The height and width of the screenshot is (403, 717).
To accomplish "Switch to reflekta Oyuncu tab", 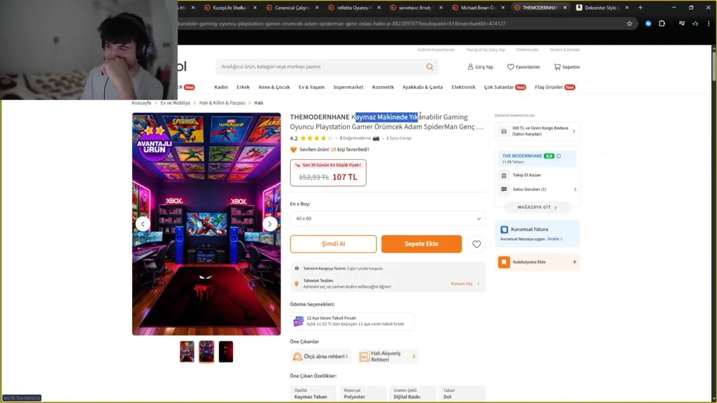I will pos(354,8).
